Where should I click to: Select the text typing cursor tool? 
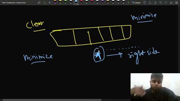click(x=39, y=3)
